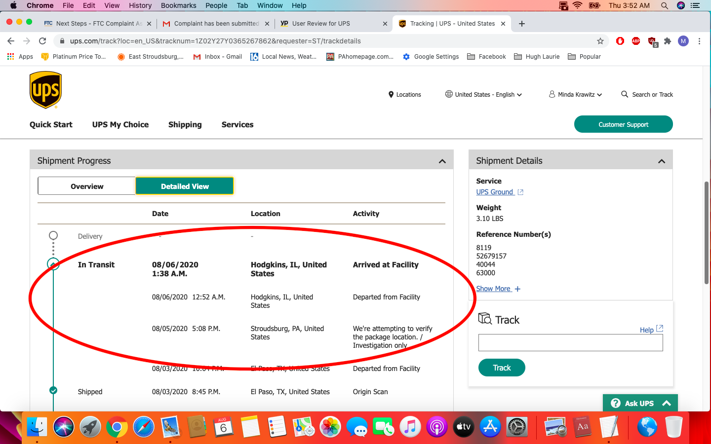Click the globe icon beside United States - English

pos(449,94)
